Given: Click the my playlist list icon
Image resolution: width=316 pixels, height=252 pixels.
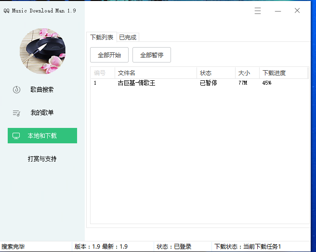Looking at the screenshot, I should pos(16,113).
